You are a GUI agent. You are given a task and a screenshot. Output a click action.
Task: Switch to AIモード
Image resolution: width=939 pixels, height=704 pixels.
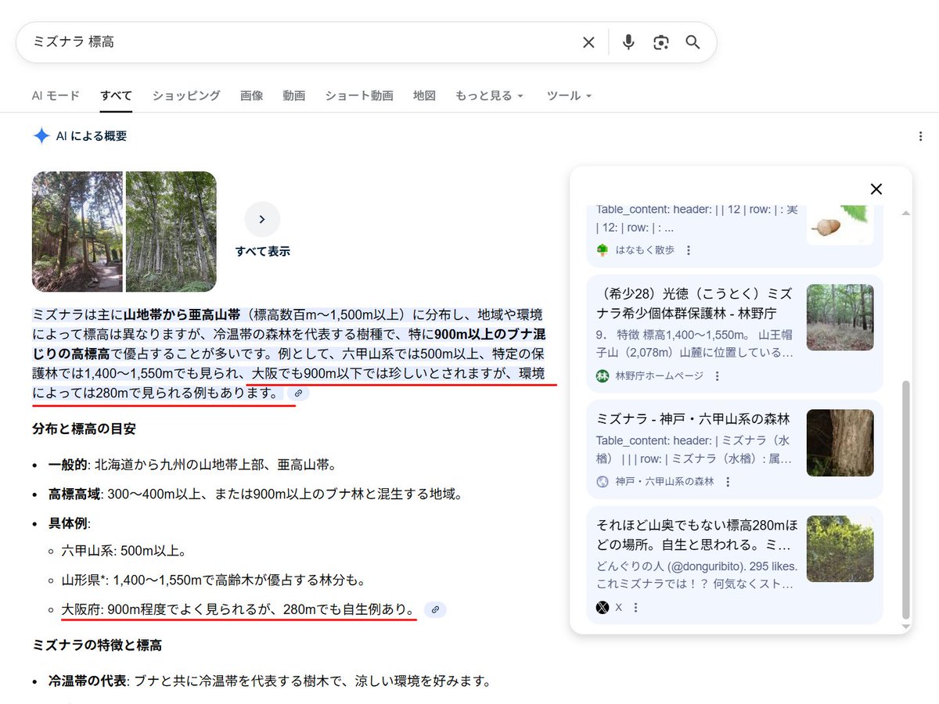(55, 95)
